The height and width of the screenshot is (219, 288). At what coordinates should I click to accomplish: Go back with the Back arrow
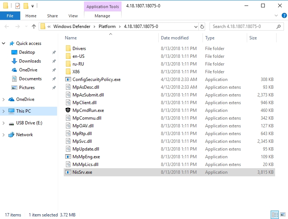coord(7,27)
